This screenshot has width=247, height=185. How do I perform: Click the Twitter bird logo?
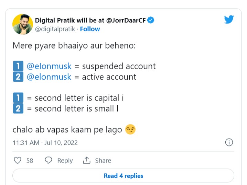pos(229,19)
